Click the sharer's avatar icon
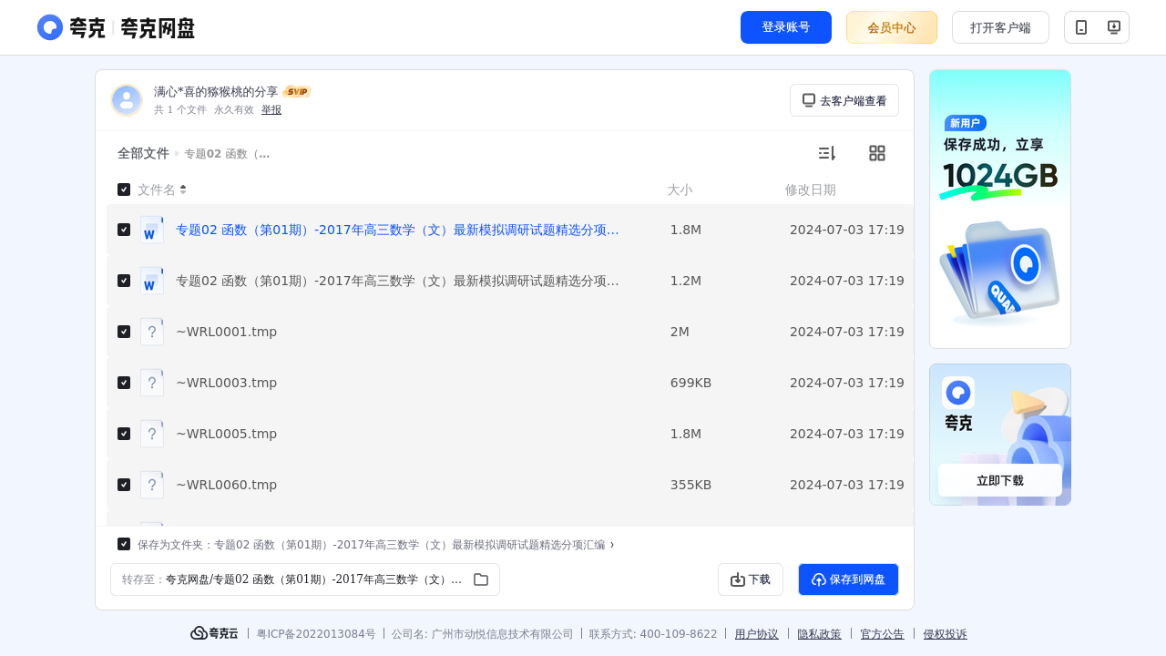Image resolution: width=1166 pixels, height=656 pixels. coord(127,100)
